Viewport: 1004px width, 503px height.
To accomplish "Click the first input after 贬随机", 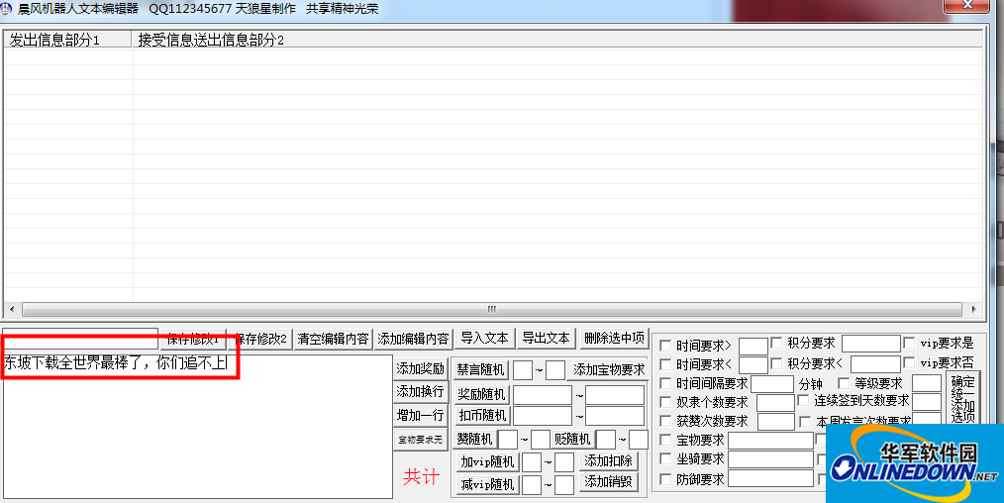I will coord(606,439).
